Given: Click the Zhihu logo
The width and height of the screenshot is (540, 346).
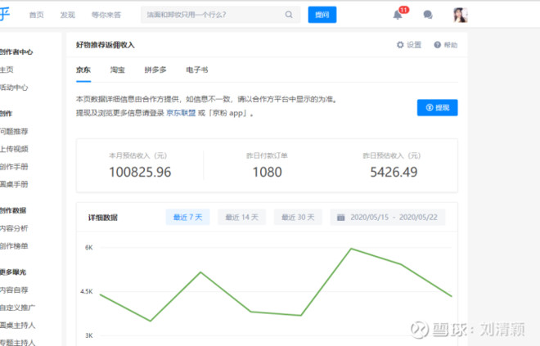Looking at the screenshot, I should 4,15.
